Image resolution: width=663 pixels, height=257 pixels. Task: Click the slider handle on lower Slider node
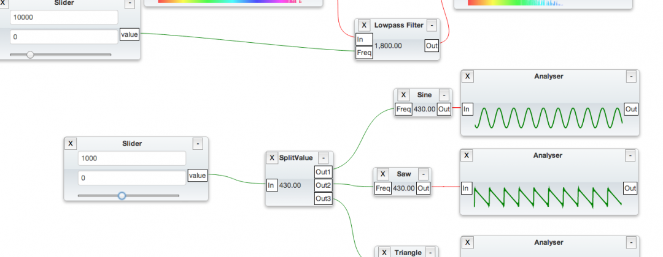click(122, 196)
